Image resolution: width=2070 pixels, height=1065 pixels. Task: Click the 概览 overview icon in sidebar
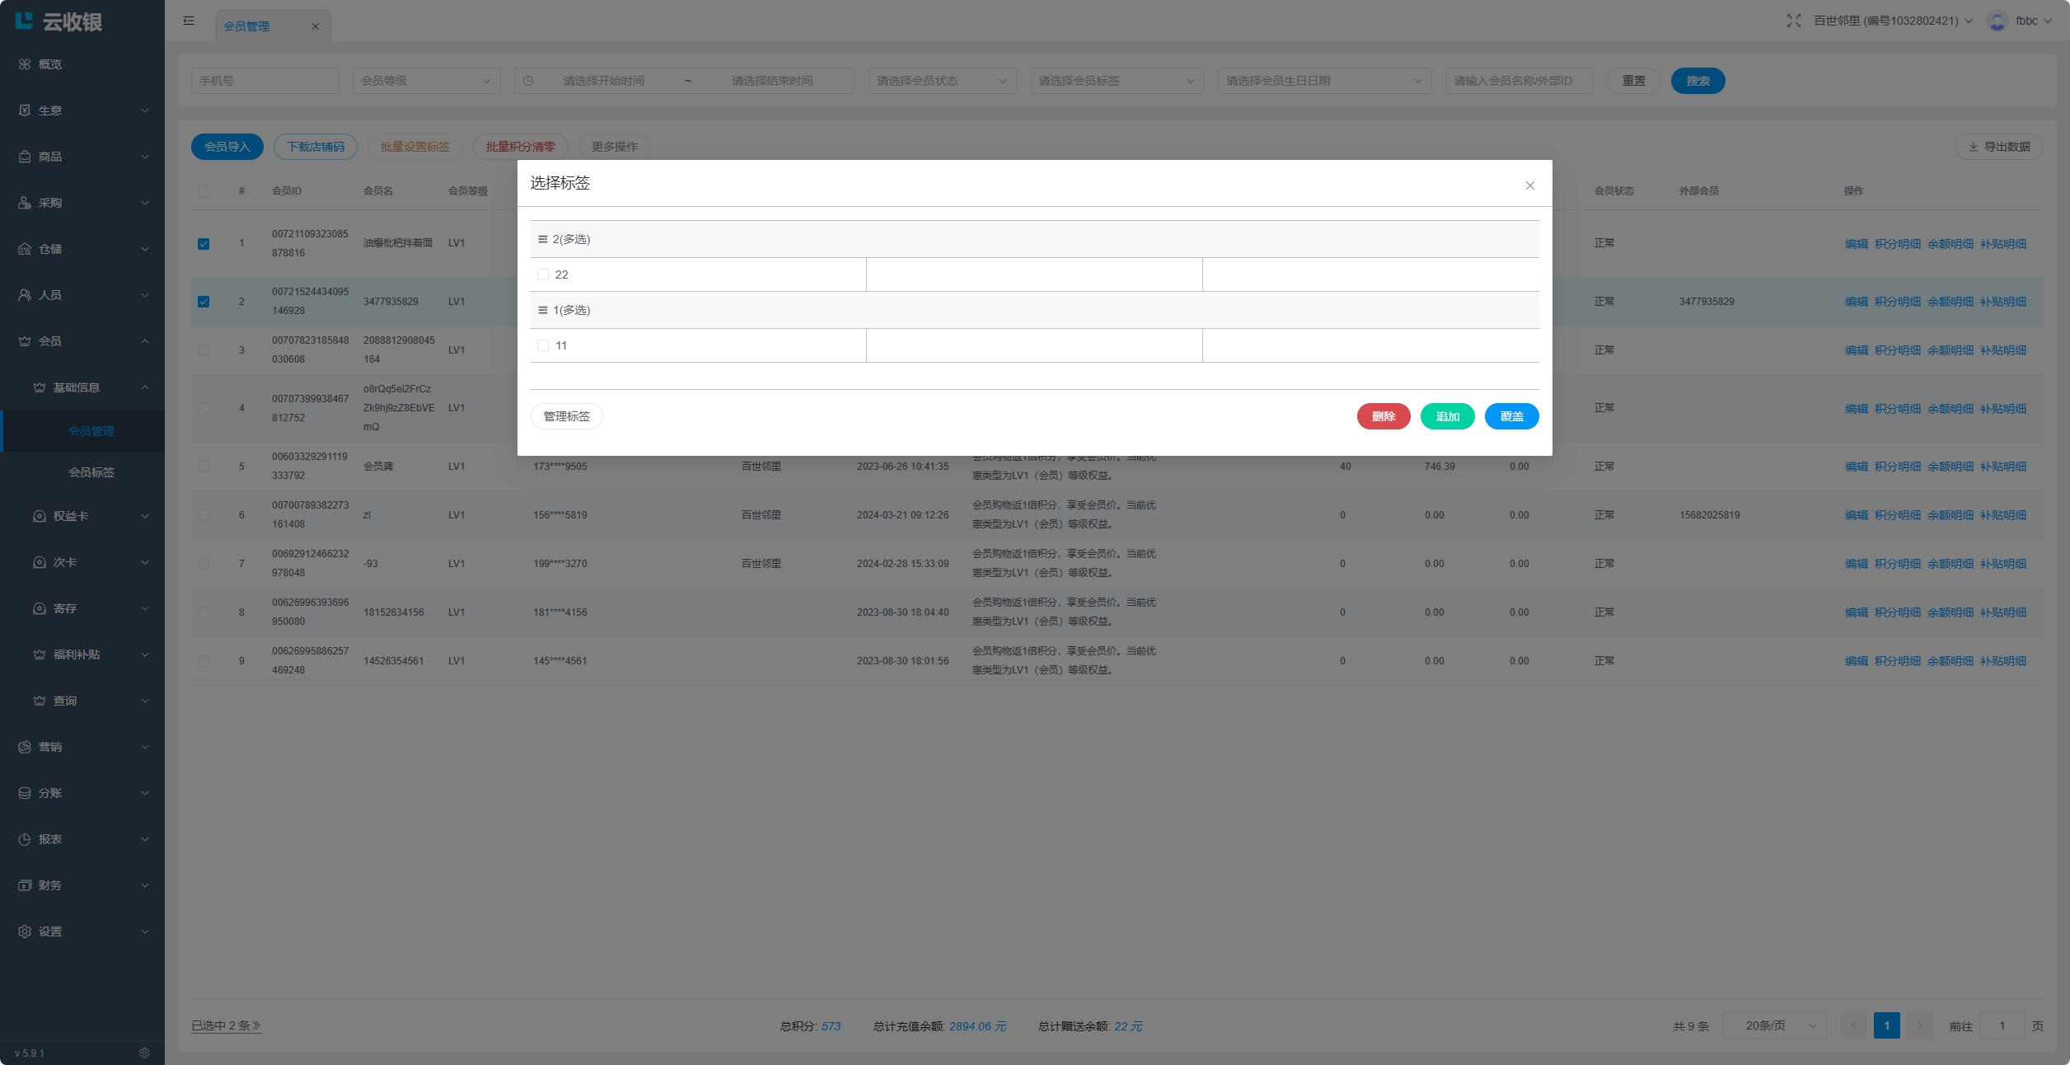25,64
